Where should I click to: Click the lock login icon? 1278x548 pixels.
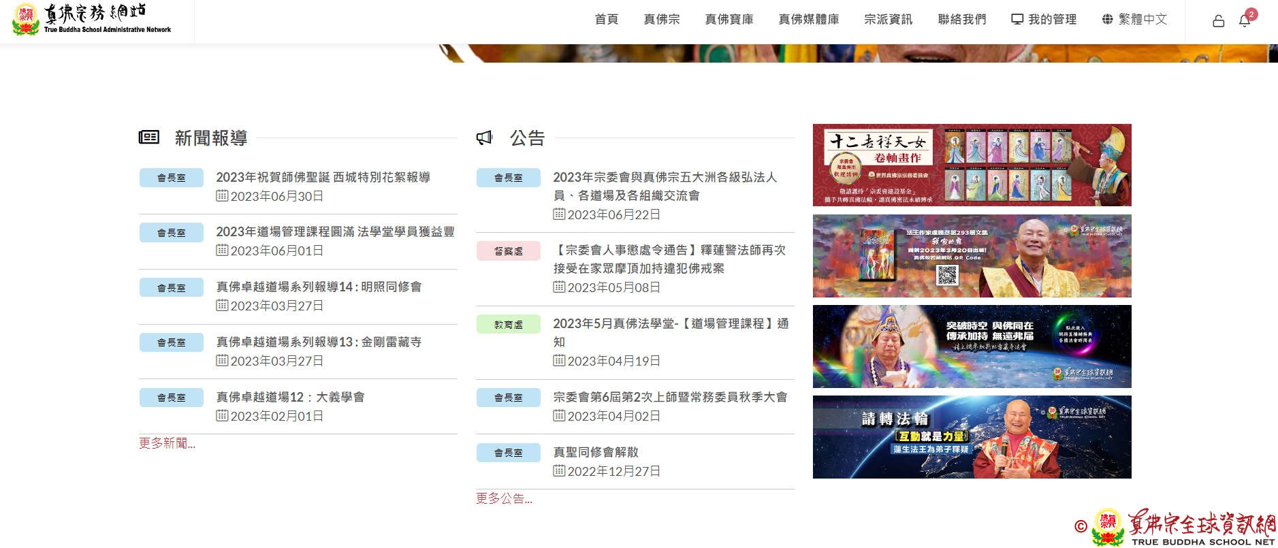[1218, 21]
